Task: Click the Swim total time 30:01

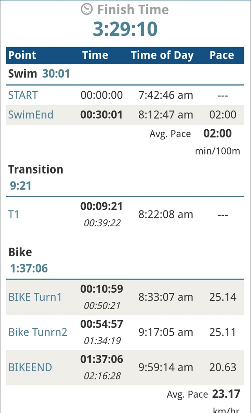Action: point(56,73)
